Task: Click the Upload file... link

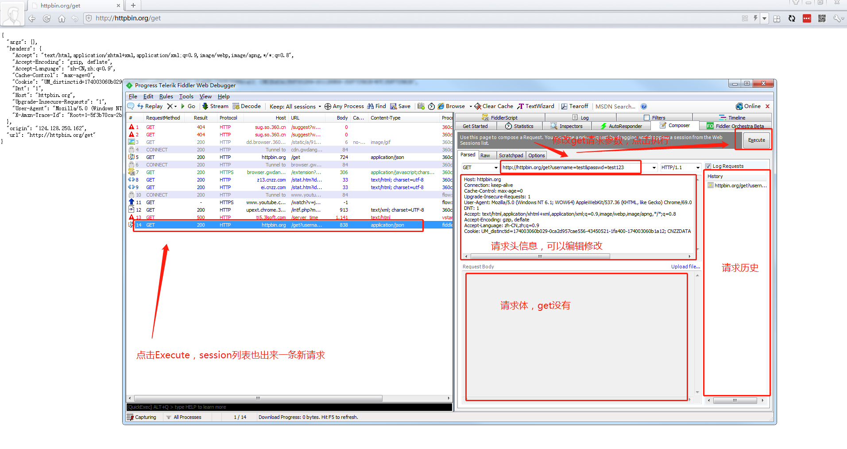Action: point(685,267)
